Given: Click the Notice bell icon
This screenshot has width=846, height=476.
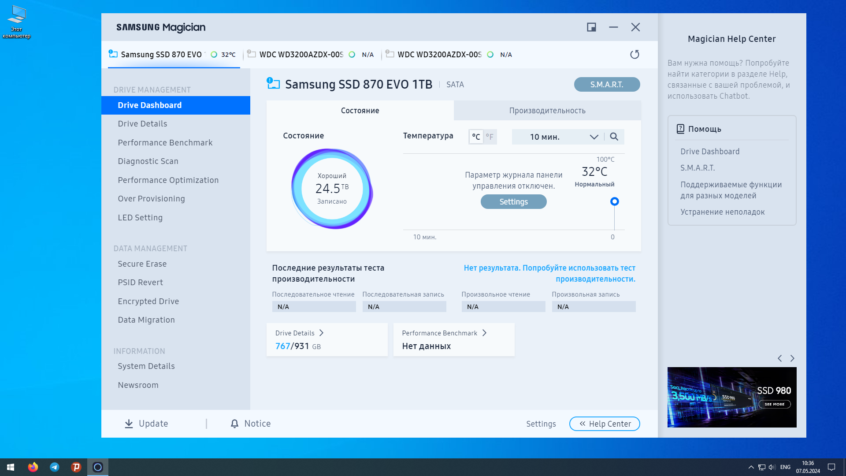Looking at the screenshot, I should (234, 424).
